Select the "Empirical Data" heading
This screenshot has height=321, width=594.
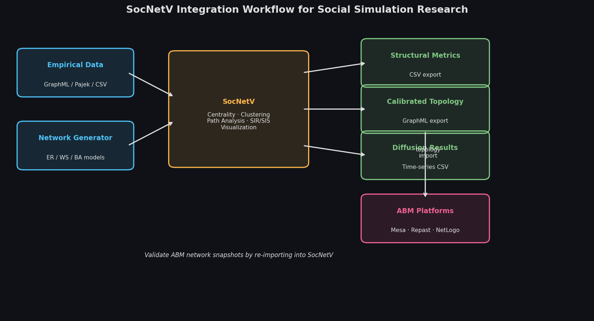pos(75,65)
